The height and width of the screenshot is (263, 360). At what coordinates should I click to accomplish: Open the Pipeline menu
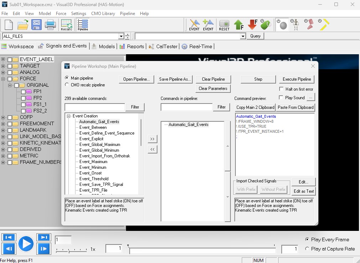(x=127, y=14)
